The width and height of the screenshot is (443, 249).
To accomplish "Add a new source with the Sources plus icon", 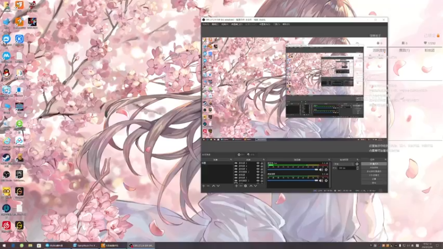I will coord(236,186).
